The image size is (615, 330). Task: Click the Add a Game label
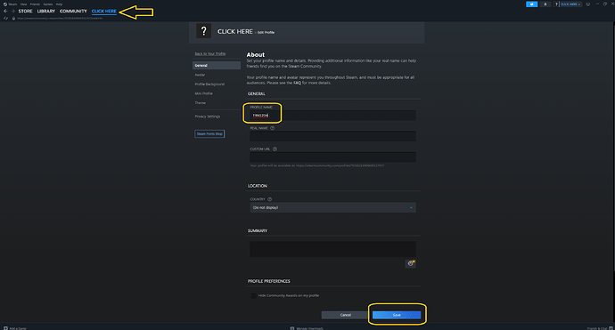click(18, 328)
